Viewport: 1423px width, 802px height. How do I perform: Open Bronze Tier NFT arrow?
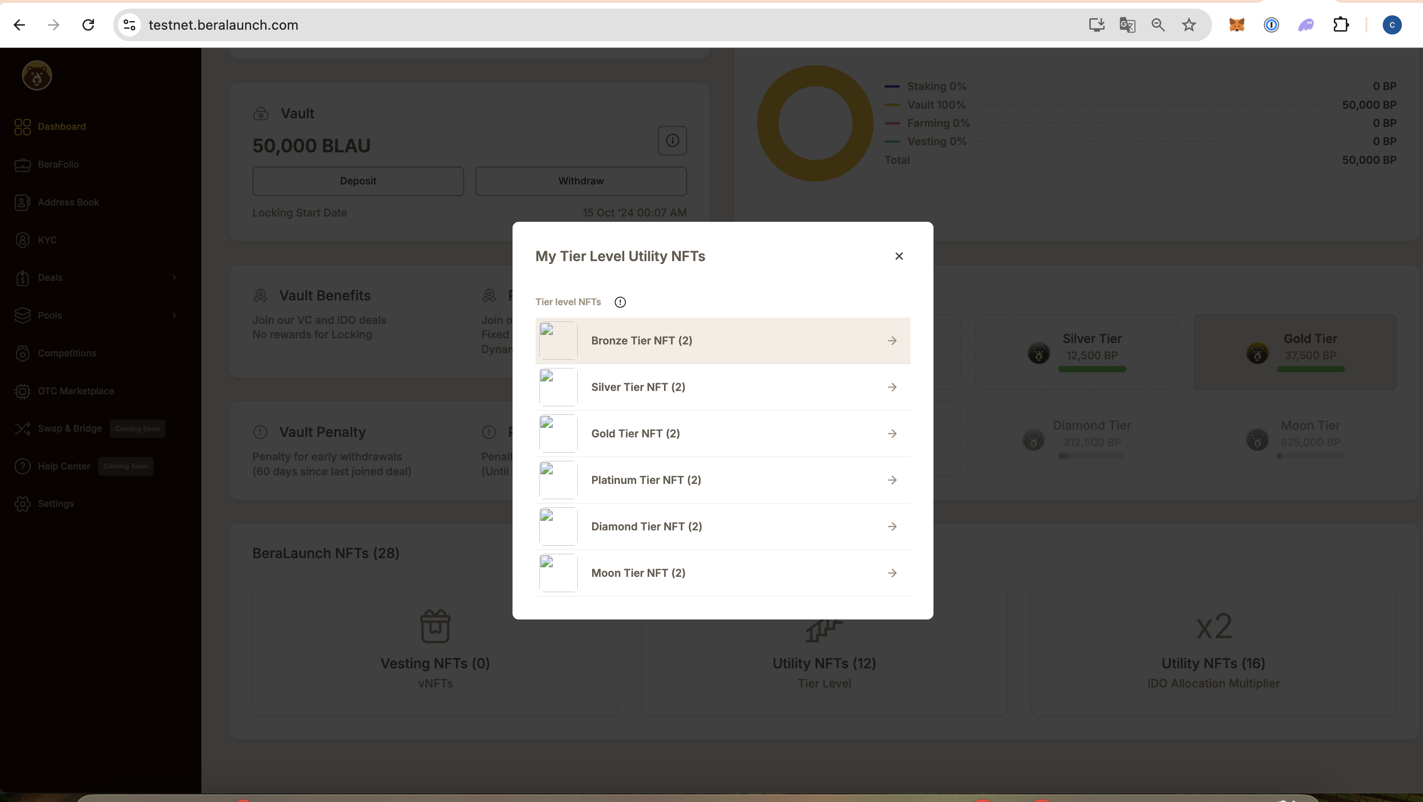[x=892, y=341]
